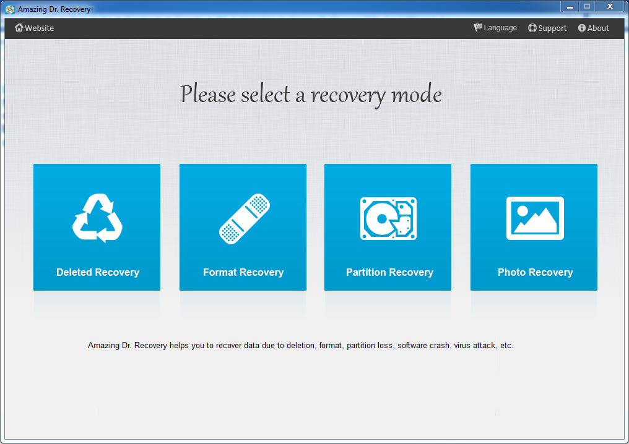629x444 pixels.
Task: Click the Amazing Dr. Recovery title bar app icon
Action: point(10,9)
